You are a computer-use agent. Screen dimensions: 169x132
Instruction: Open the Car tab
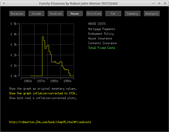coord(113,14)
